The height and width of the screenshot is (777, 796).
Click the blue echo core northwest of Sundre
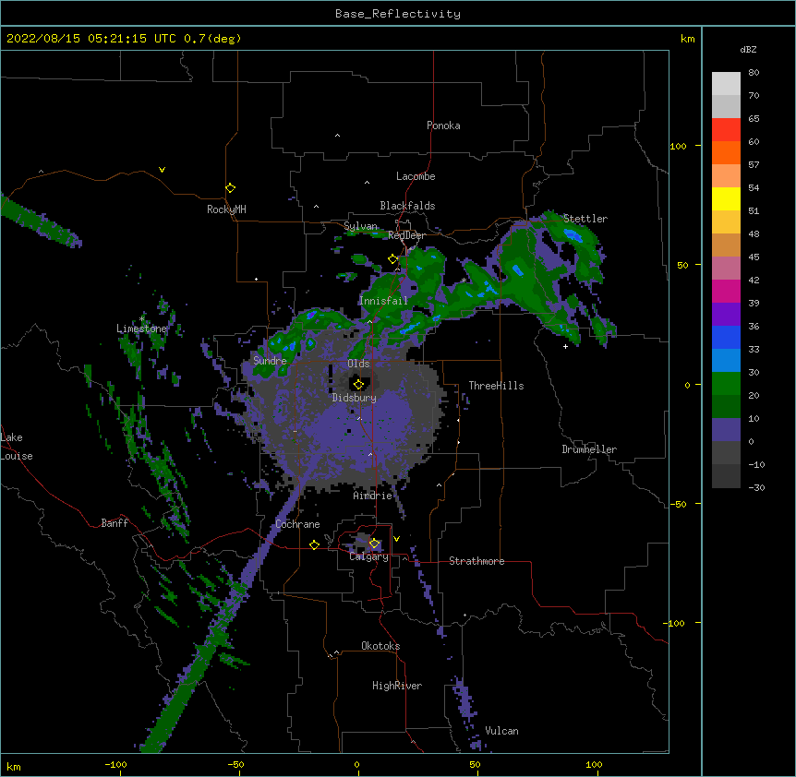coord(310,315)
